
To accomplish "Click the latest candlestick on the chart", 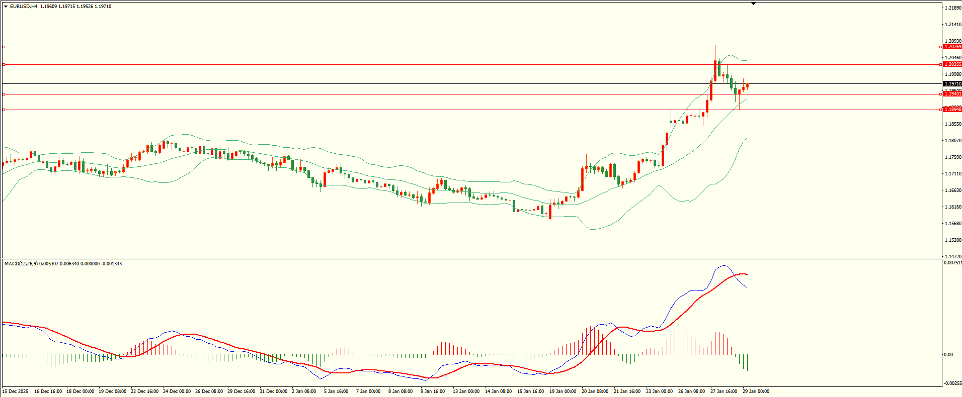I will 747,86.
